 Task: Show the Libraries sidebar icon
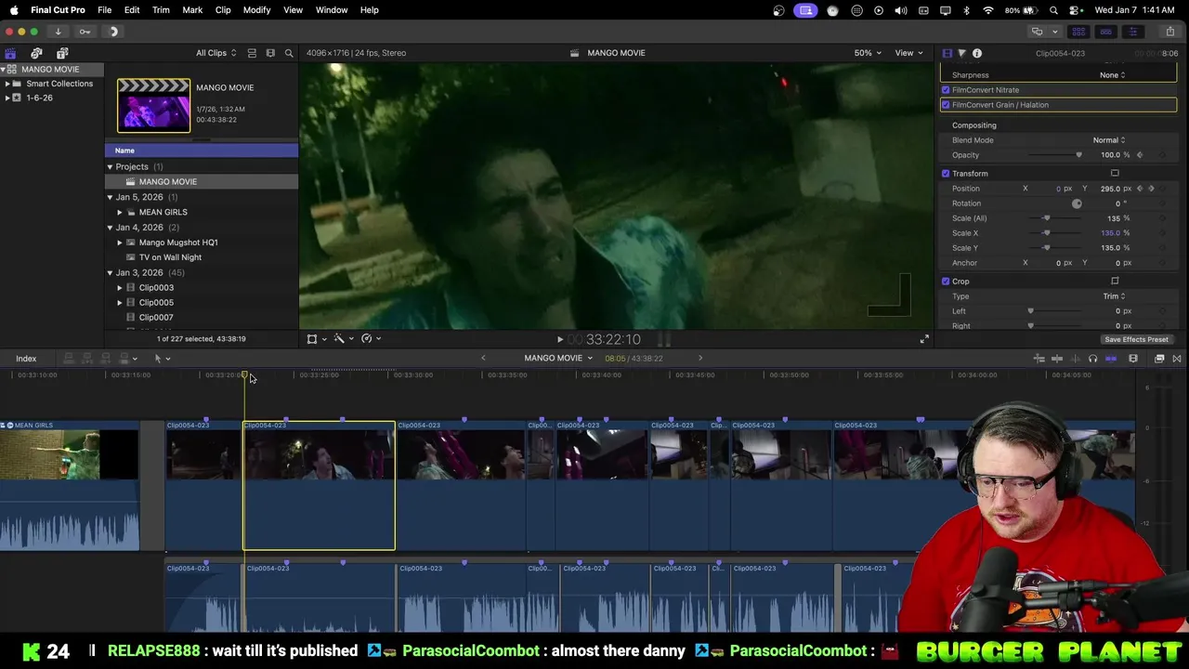click(x=10, y=53)
